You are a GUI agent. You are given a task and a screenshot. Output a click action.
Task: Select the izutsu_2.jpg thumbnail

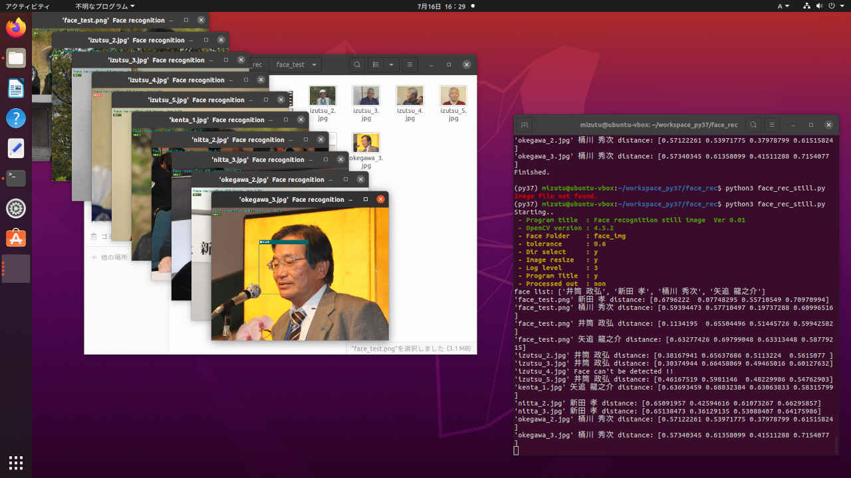(x=322, y=96)
